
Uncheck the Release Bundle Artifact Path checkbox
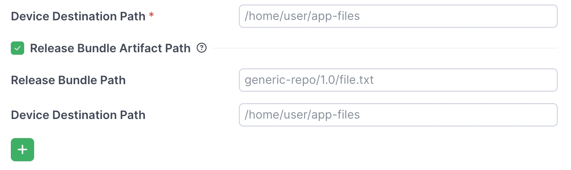pyautogui.click(x=17, y=49)
